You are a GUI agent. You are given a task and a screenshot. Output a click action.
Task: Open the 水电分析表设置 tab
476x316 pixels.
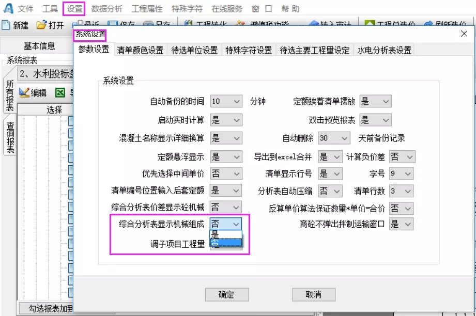pos(384,50)
